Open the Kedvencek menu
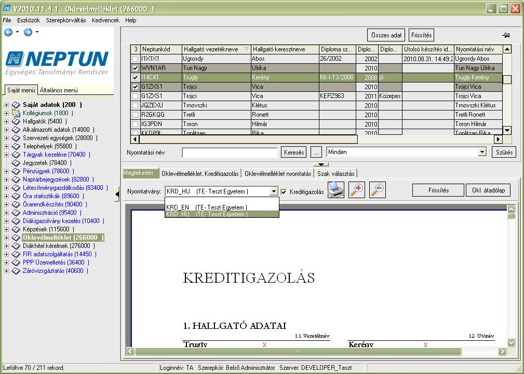Image resolution: width=524 pixels, height=374 pixels. click(105, 20)
